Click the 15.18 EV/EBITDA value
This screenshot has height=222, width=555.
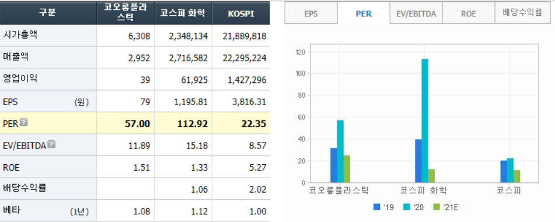197,145
